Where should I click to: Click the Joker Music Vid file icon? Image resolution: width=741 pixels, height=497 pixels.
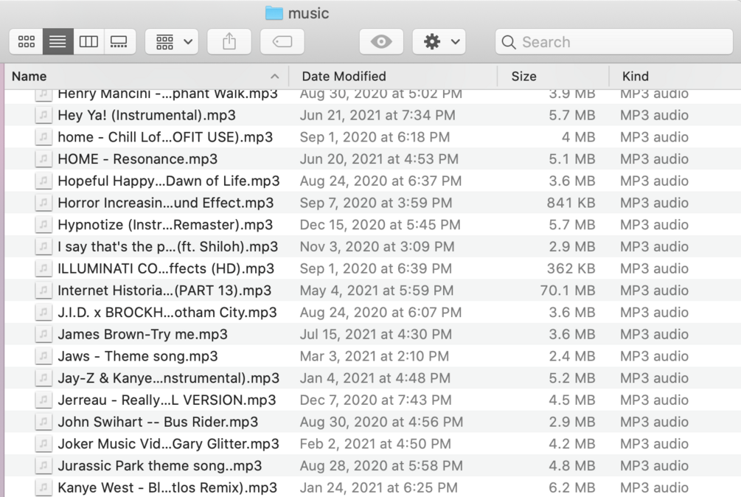coord(44,443)
